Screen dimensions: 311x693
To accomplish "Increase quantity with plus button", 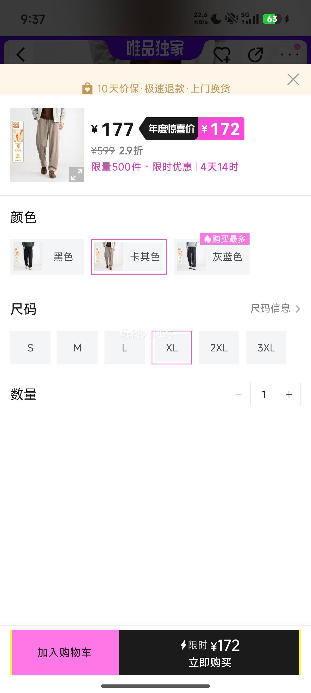I will [289, 394].
